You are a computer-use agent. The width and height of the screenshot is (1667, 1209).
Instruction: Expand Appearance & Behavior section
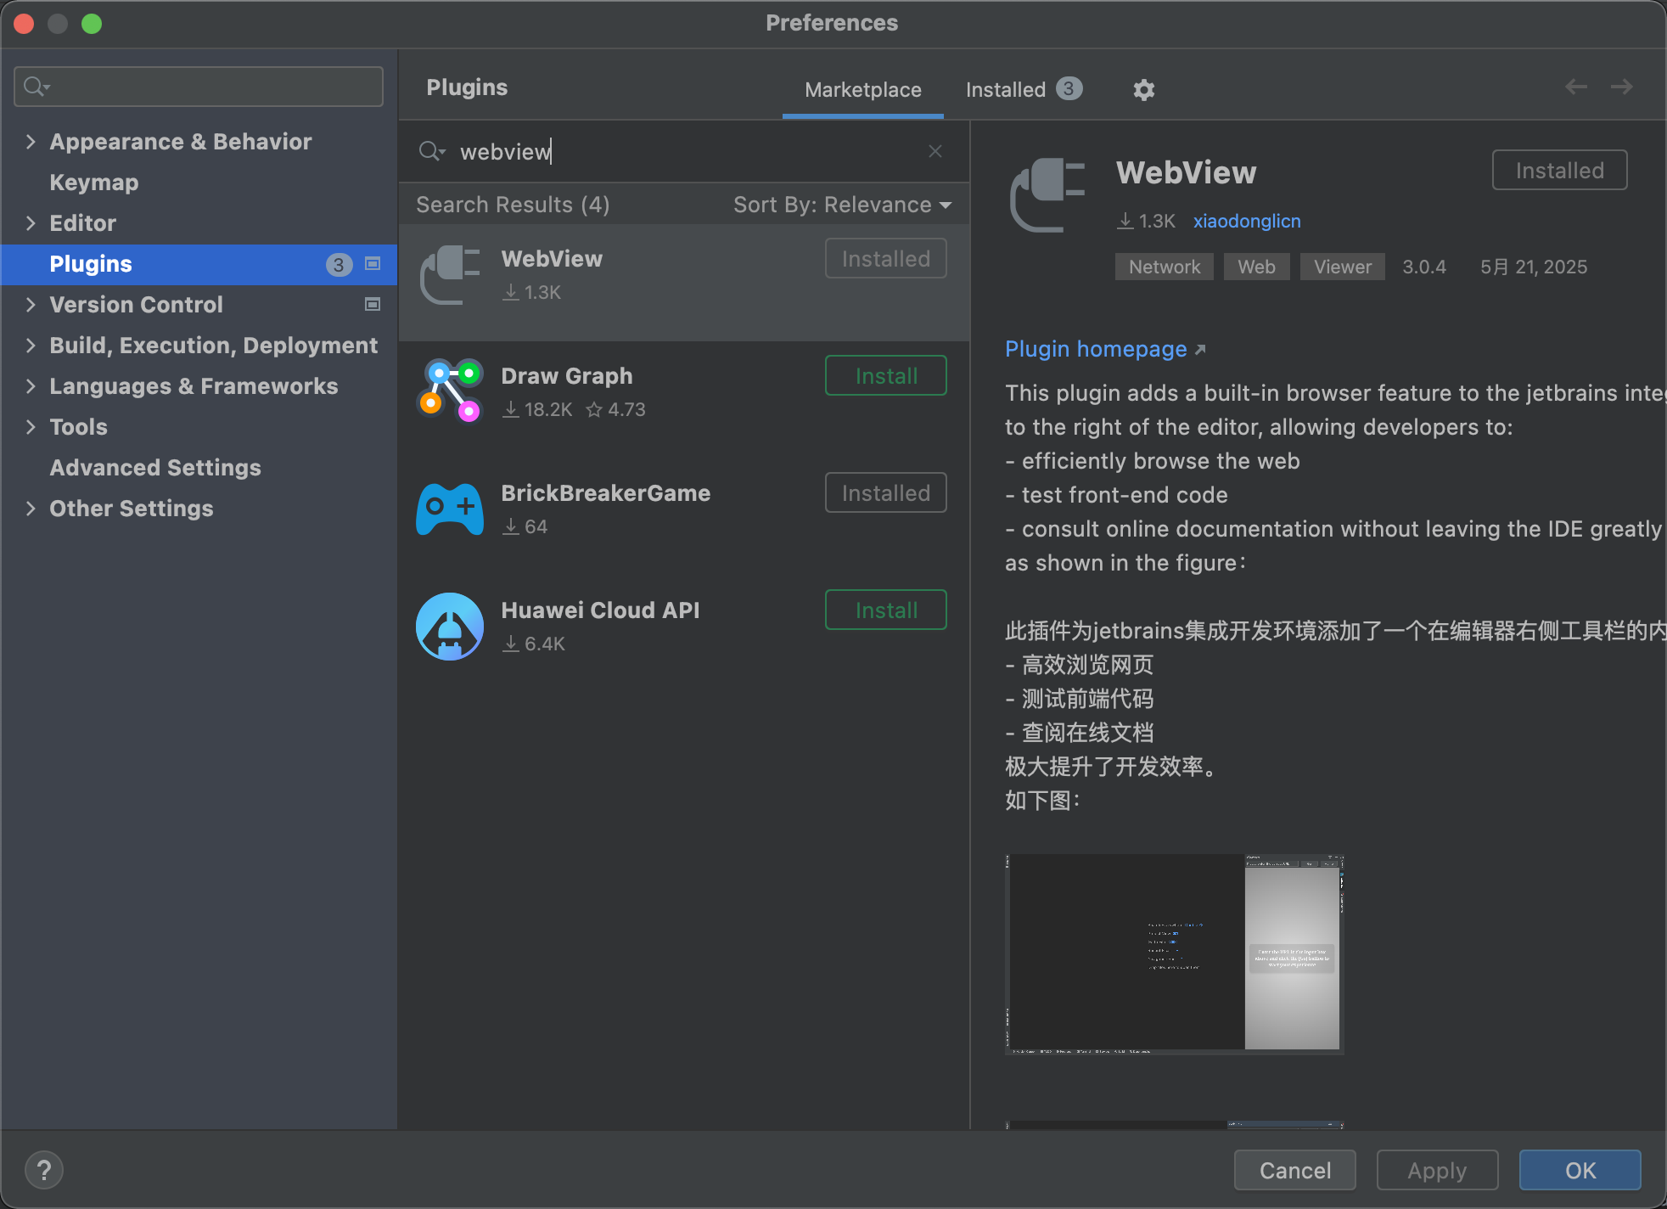pos(31,142)
